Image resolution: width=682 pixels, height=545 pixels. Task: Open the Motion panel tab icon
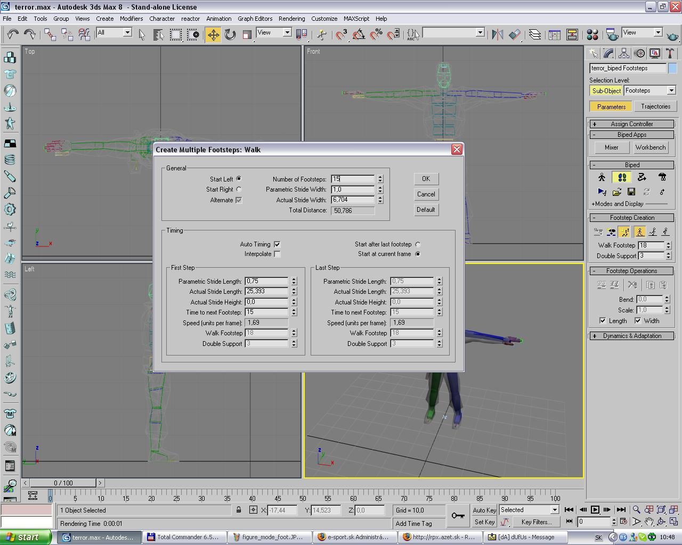pyautogui.click(x=639, y=53)
